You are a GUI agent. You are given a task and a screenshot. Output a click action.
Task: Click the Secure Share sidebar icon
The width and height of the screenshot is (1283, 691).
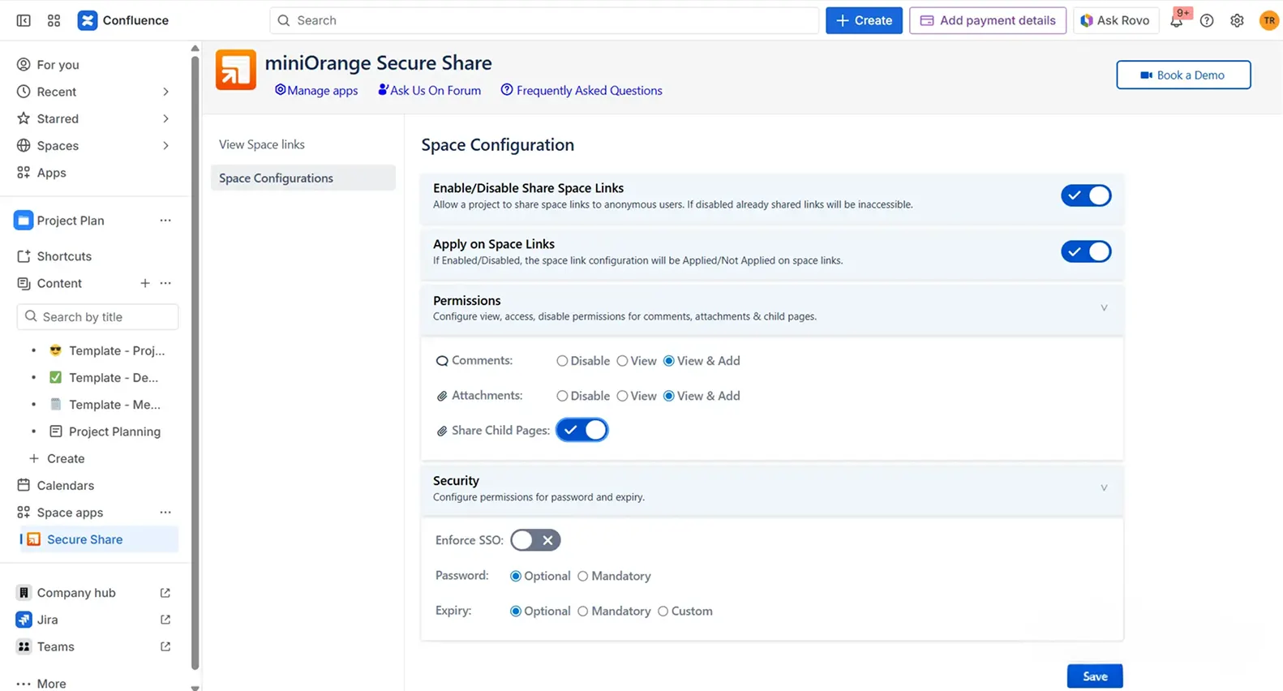tap(33, 539)
